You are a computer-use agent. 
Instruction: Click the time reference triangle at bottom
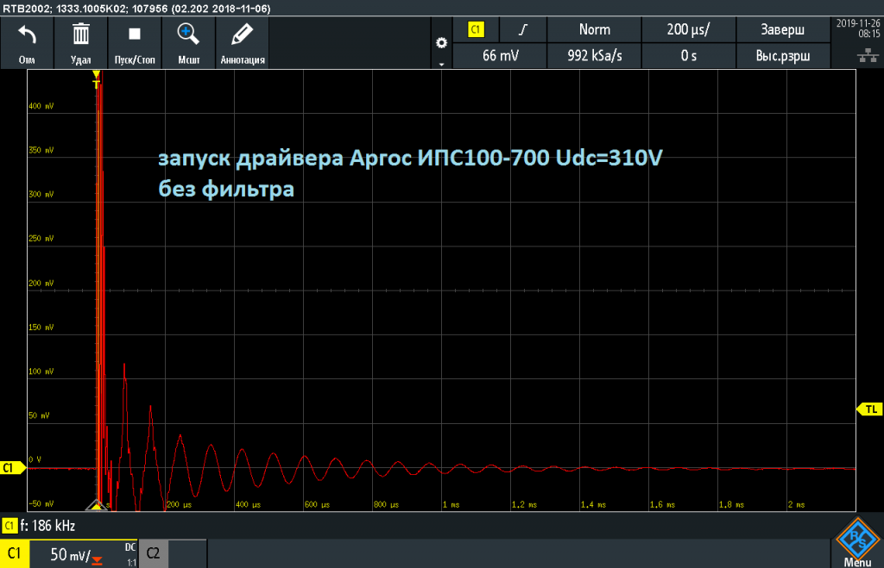point(97,505)
